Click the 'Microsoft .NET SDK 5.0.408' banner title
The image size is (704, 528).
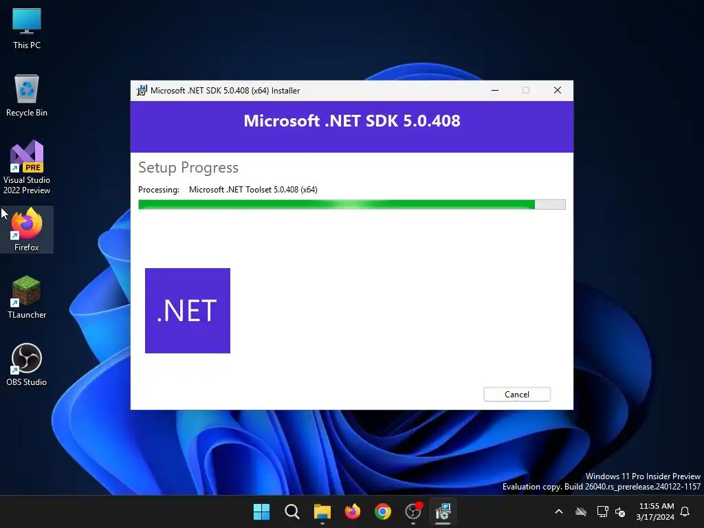point(352,121)
